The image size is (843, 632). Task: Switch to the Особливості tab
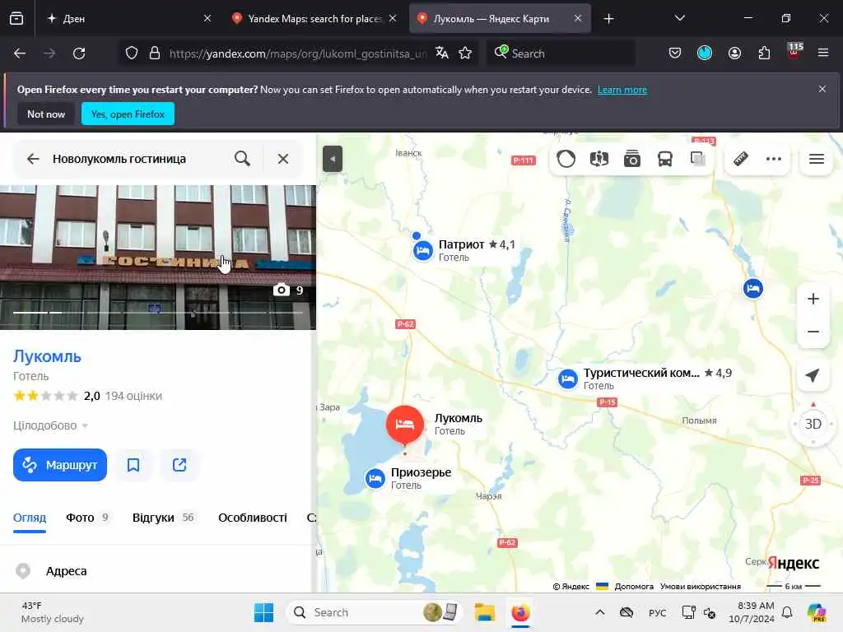(x=253, y=518)
